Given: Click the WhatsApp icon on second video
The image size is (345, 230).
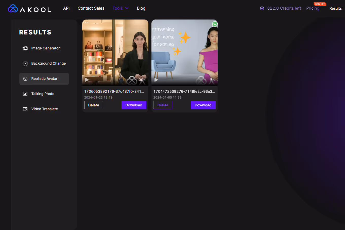Looking at the screenshot, I should (215, 24).
